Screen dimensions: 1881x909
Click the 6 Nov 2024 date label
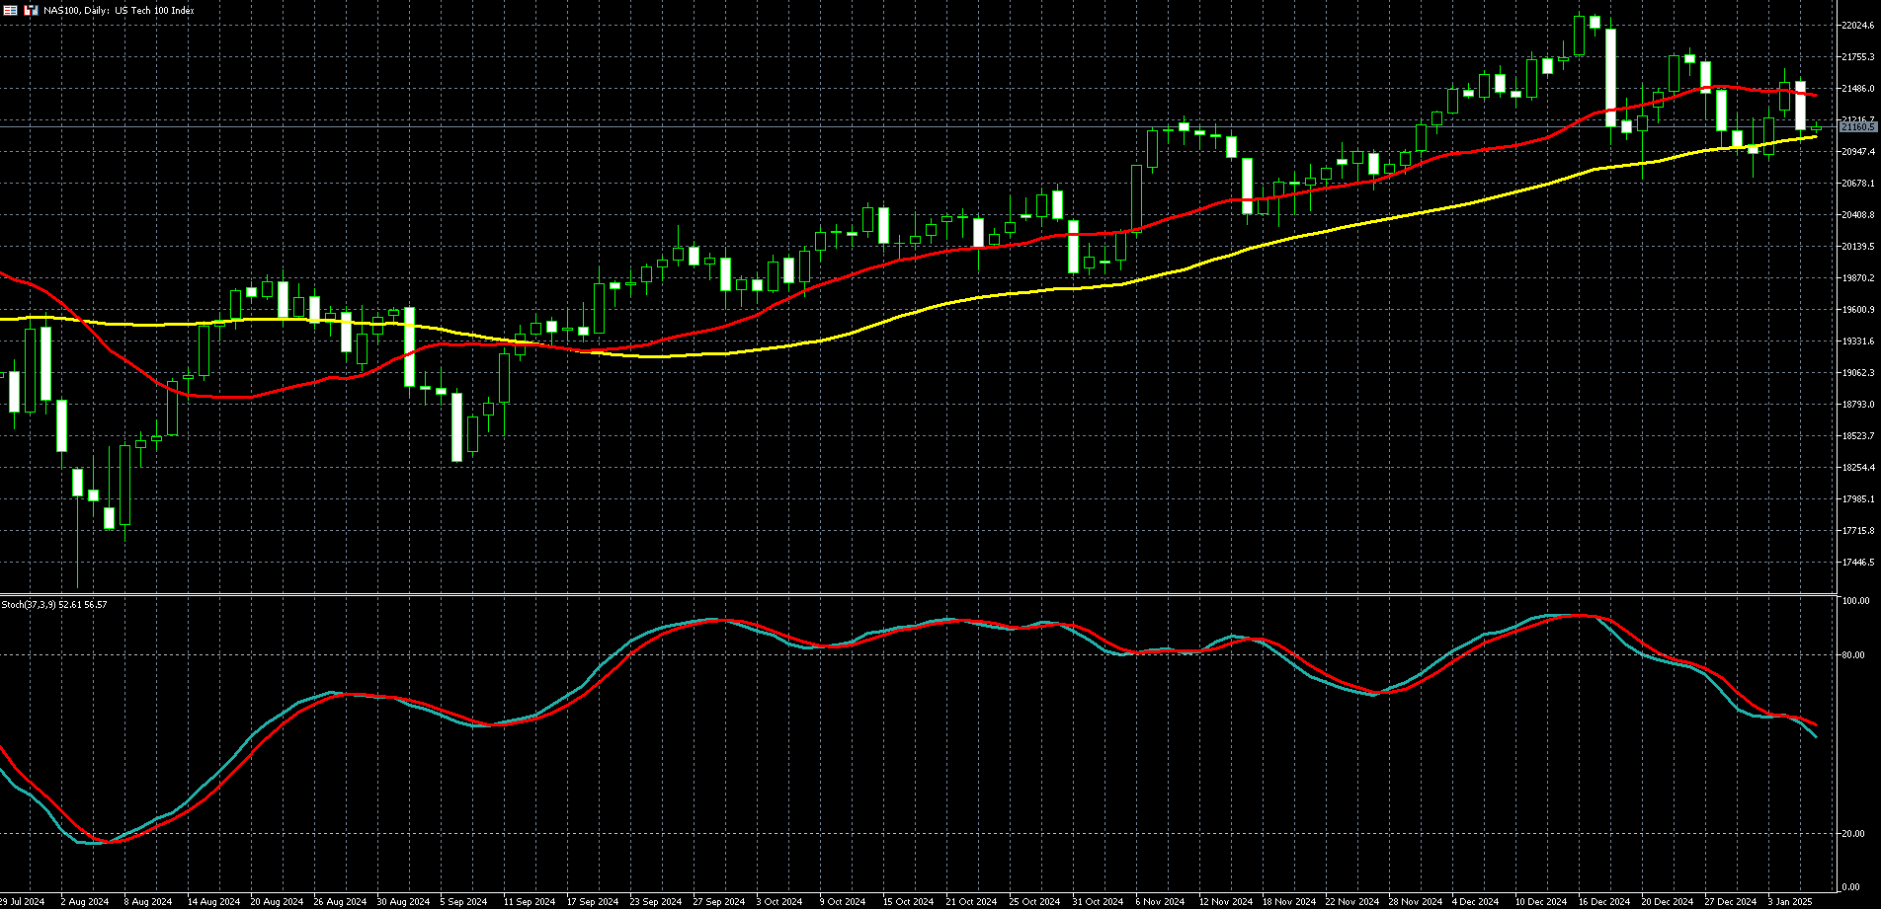point(1160,901)
